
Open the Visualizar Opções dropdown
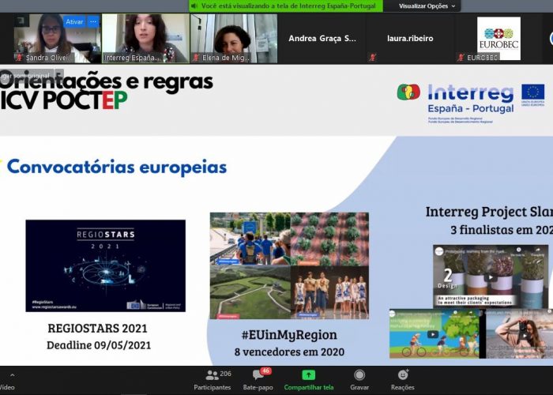[427, 6]
